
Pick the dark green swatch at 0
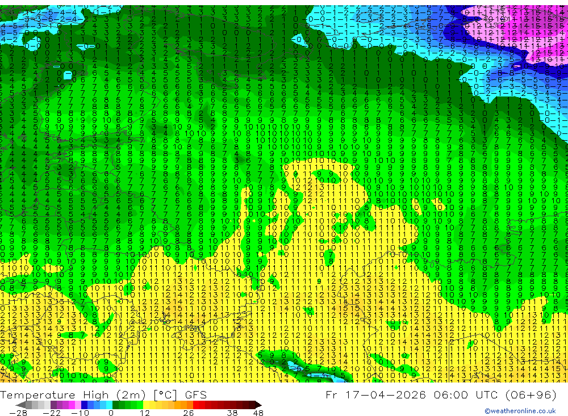(115, 405)
